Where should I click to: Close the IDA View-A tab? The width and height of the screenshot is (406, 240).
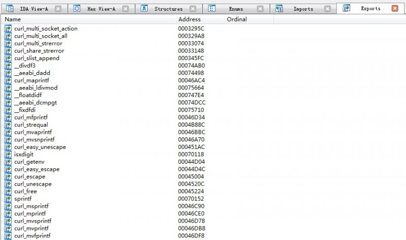point(58,9)
